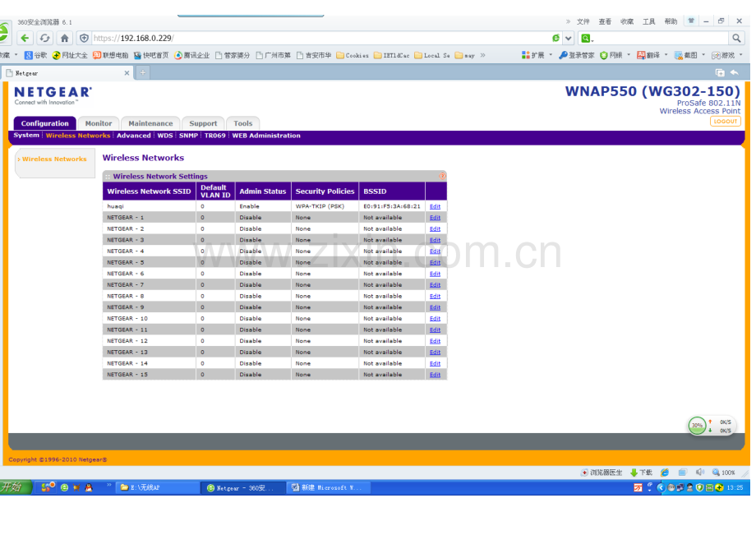The height and width of the screenshot is (535, 756).
Task: Click the restore closed tab arrow icon
Action: (735, 73)
